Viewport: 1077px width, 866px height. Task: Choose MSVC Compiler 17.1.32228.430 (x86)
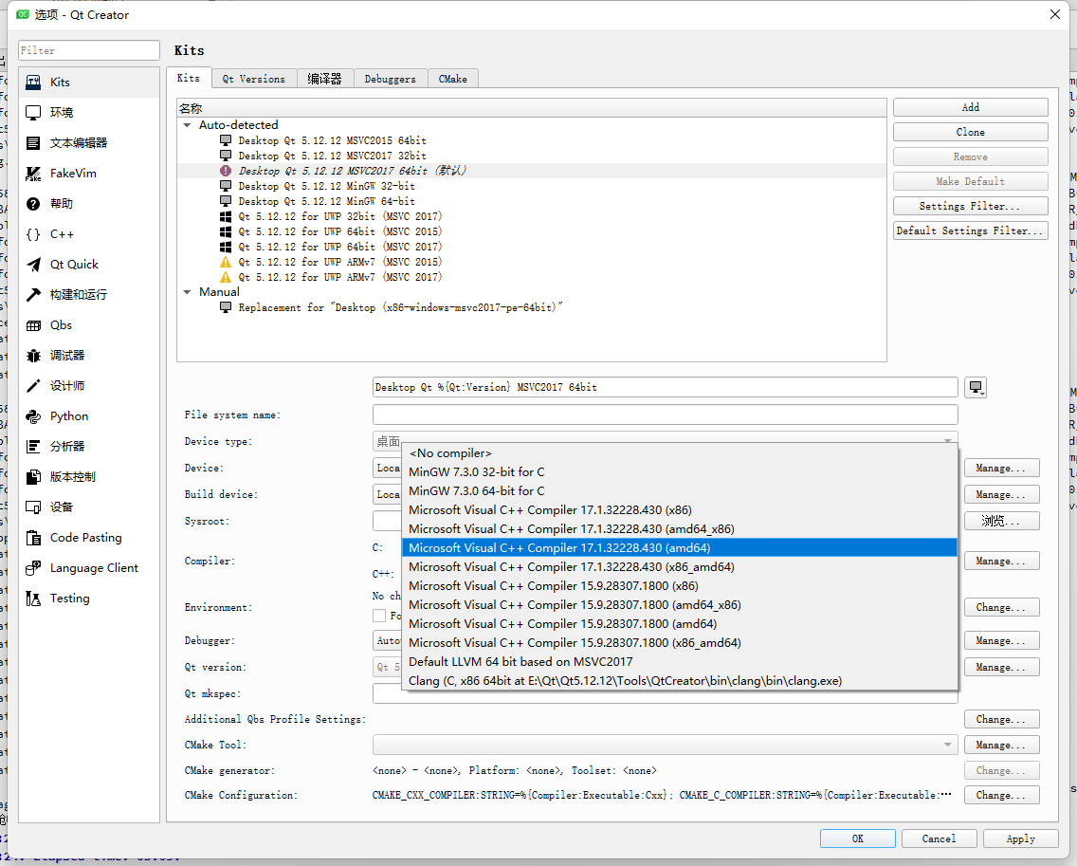tap(680, 510)
